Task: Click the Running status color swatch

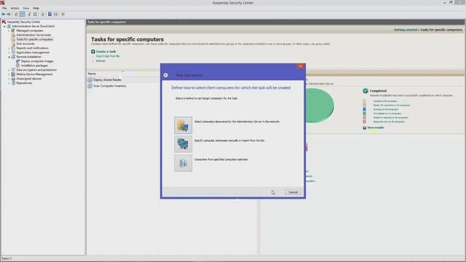Action: (x=364, y=109)
